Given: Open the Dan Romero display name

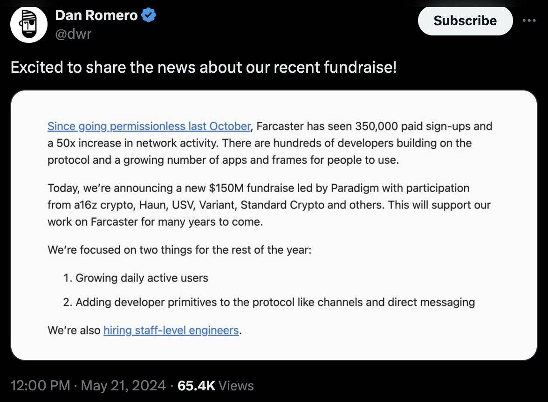Looking at the screenshot, I should [x=96, y=15].
